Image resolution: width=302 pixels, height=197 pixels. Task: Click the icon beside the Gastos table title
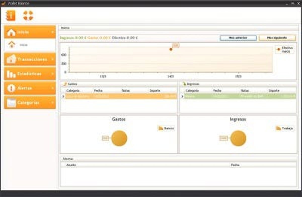[65, 84]
